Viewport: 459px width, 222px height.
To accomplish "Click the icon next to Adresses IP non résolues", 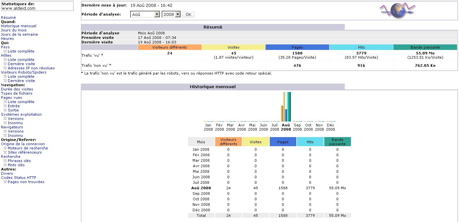I will [5, 68].
